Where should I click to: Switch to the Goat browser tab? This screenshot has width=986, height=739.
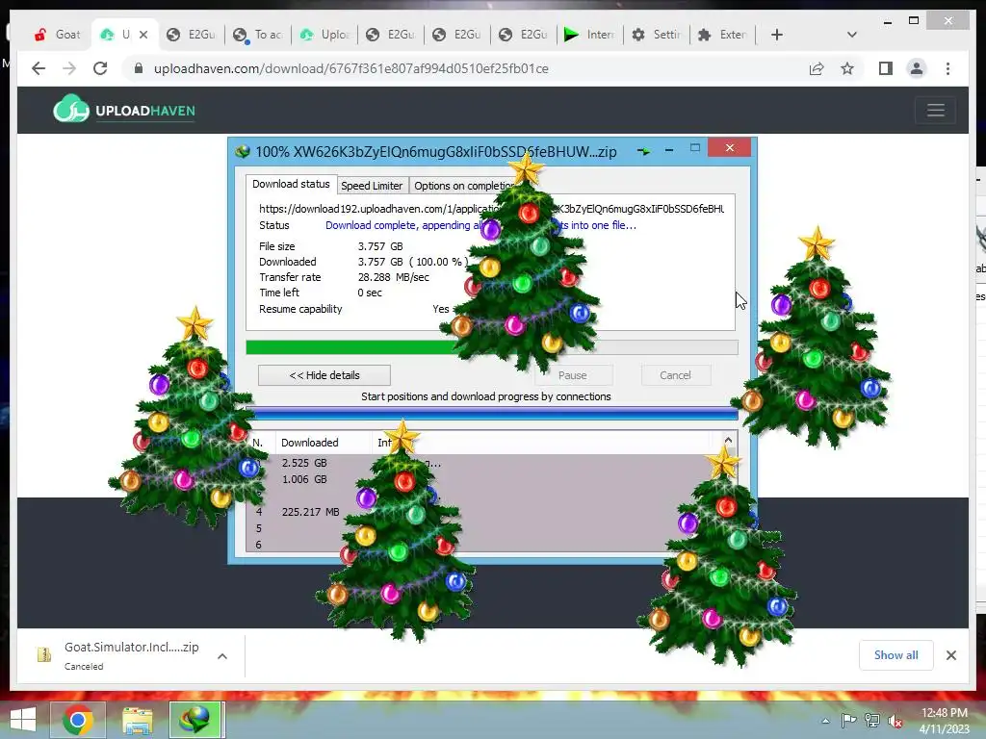pos(57,35)
